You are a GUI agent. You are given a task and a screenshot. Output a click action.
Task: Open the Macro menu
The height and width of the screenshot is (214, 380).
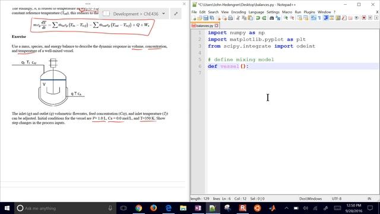point(287,12)
